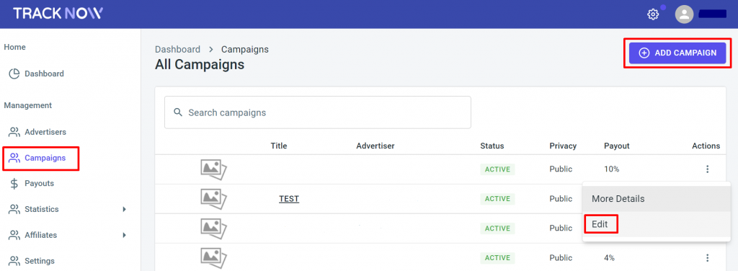Click the Dashboard pie chart icon
Image resolution: width=738 pixels, height=271 pixels.
(14, 74)
